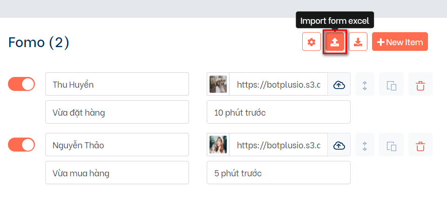Delete the Thu Huyền item
The height and width of the screenshot is (208, 447).
pyautogui.click(x=420, y=84)
